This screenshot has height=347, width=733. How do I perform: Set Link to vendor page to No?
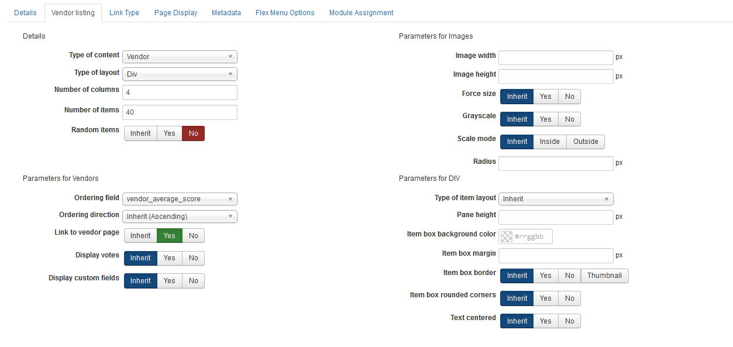tap(194, 236)
